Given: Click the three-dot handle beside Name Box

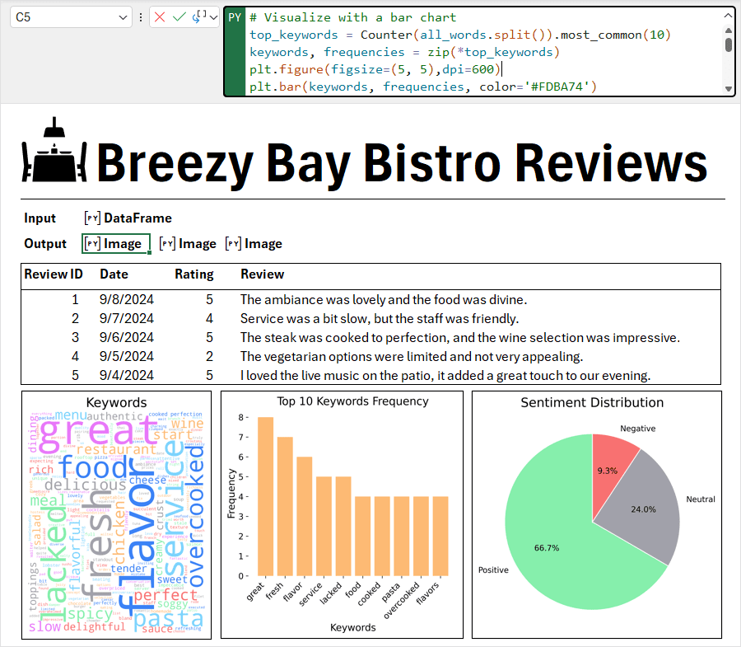Looking at the screenshot, I should point(141,17).
